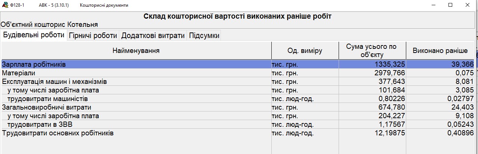Select the Експлуатація машин і механізмів row
478x154 pixels.
click(x=238, y=82)
